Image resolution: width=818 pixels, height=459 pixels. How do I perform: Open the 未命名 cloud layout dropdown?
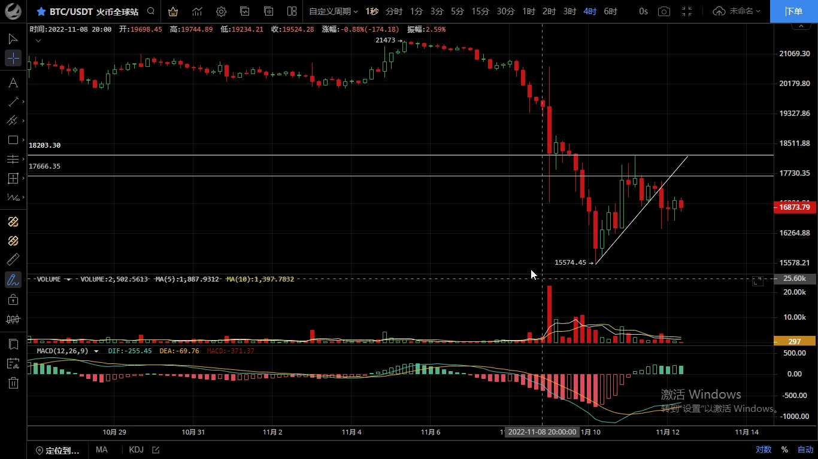point(737,11)
